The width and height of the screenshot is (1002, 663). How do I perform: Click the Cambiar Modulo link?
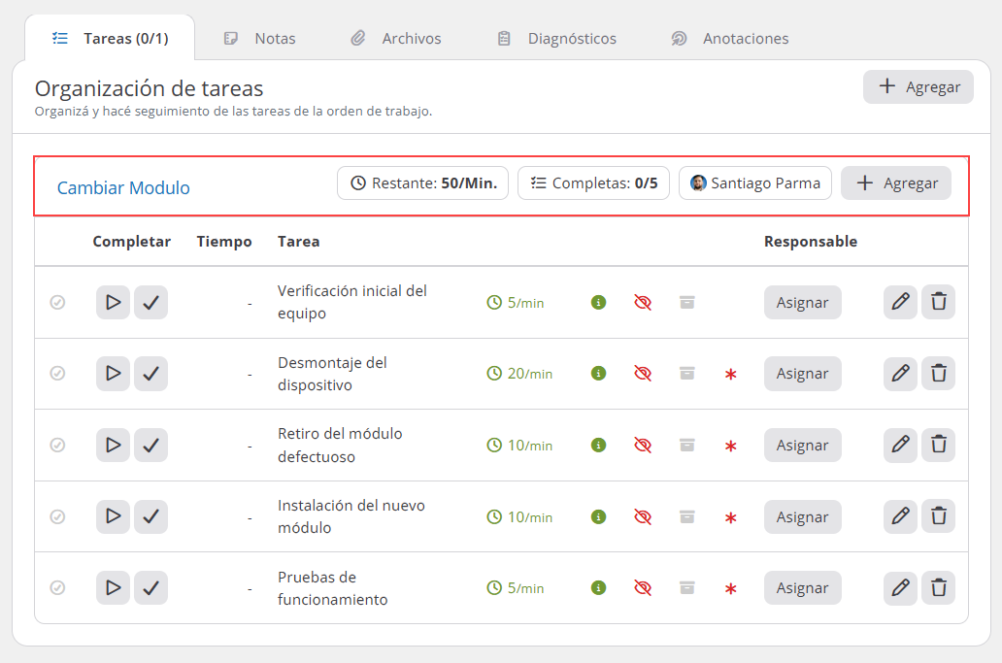(x=123, y=187)
